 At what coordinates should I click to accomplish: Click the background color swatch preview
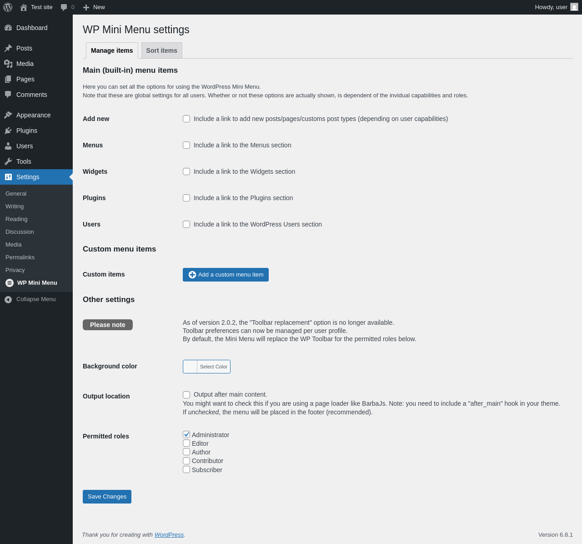point(190,367)
